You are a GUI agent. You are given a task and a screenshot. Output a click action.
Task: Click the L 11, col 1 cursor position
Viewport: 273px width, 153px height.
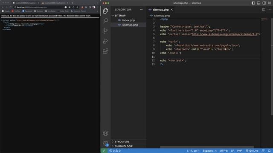point(193,151)
